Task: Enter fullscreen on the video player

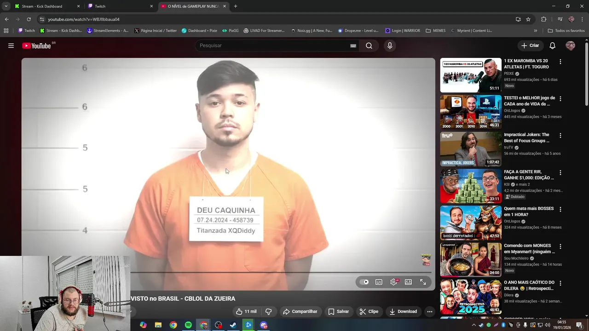Action: click(x=423, y=282)
